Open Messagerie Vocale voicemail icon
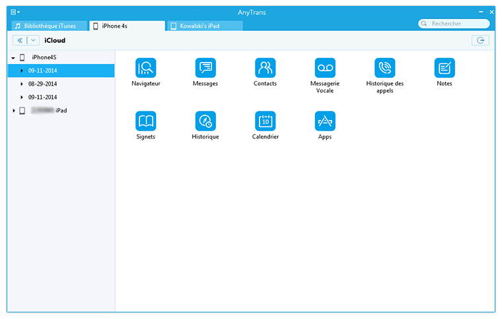This screenshot has width=502, height=319. [325, 68]
